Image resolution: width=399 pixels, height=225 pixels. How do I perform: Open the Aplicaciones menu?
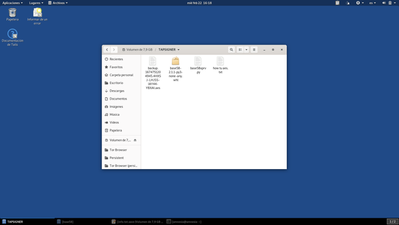pyautogui.click(x=12, y=3)
